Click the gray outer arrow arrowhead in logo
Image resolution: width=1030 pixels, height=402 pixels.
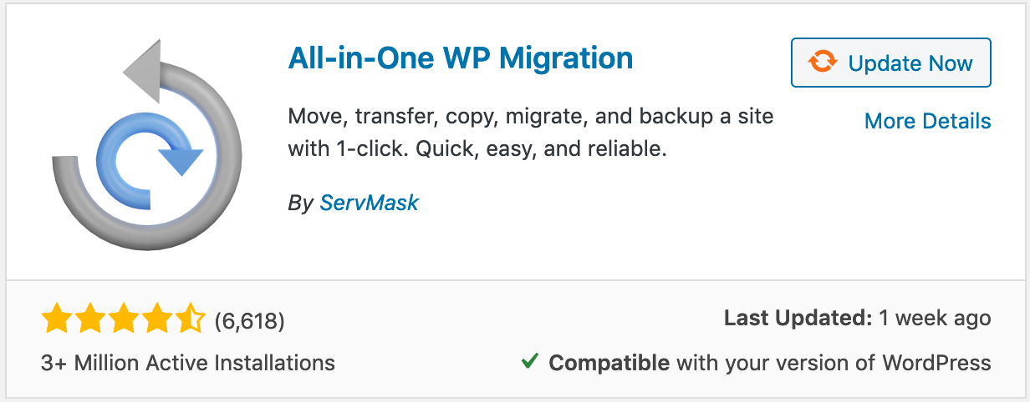pos(142,73)
